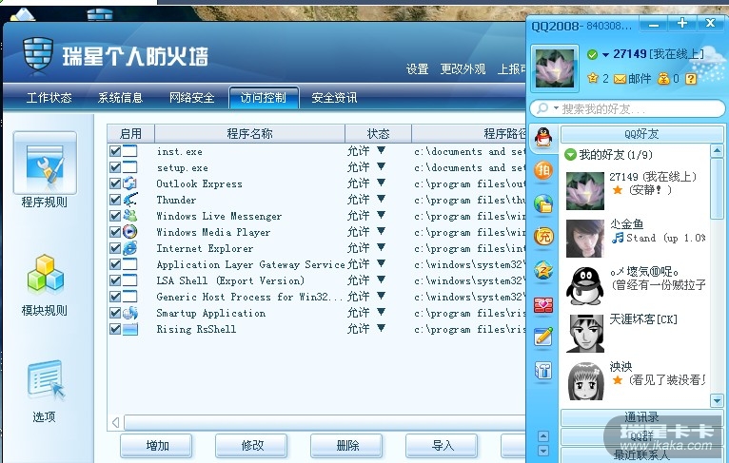The height and width of the screenshot is (463, 729).
Task: Click the rule list horizontal scrollbar track
Action: [x=325, y=423]
